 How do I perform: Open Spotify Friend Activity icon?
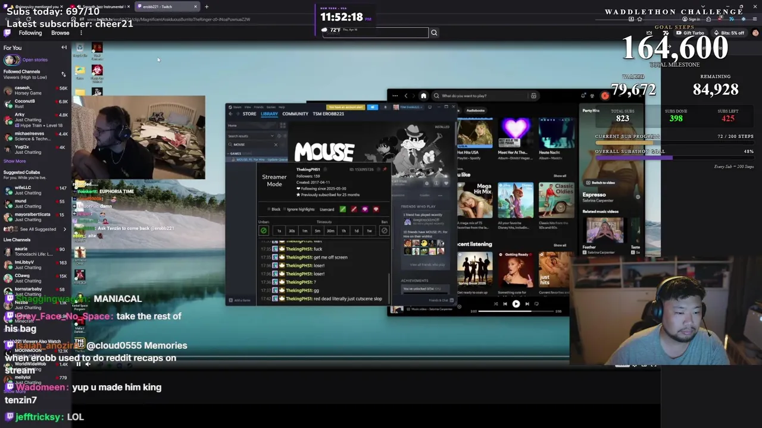[592, 96]
